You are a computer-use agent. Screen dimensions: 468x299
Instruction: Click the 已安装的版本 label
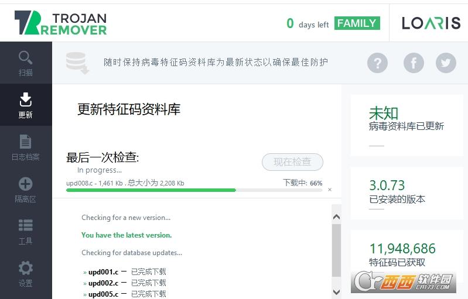397,199
